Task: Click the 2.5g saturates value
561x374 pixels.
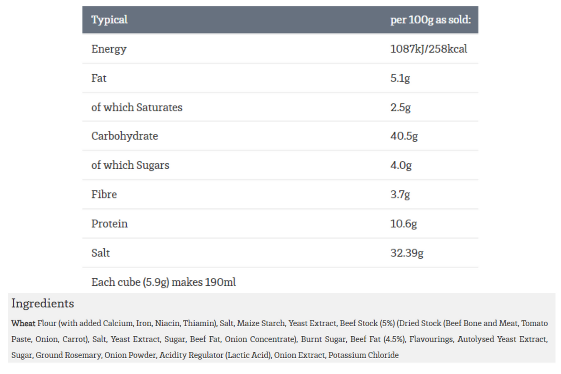Action: 400,107
